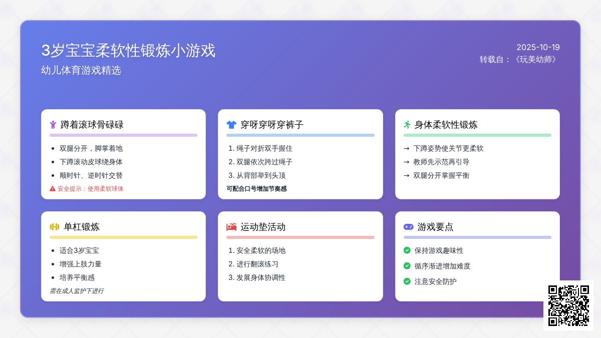Click the arrow before 下蹲姿势使关节更柔软

[x=407, y=149]
